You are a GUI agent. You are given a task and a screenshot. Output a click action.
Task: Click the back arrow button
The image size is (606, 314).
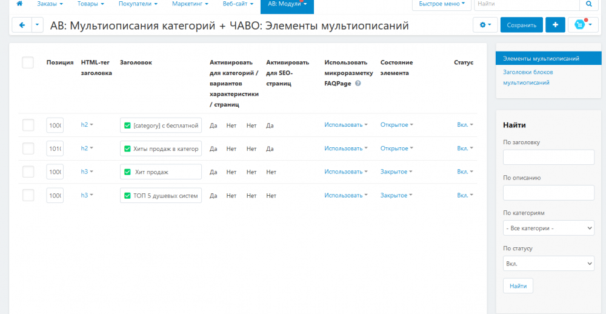pos(22,25)
